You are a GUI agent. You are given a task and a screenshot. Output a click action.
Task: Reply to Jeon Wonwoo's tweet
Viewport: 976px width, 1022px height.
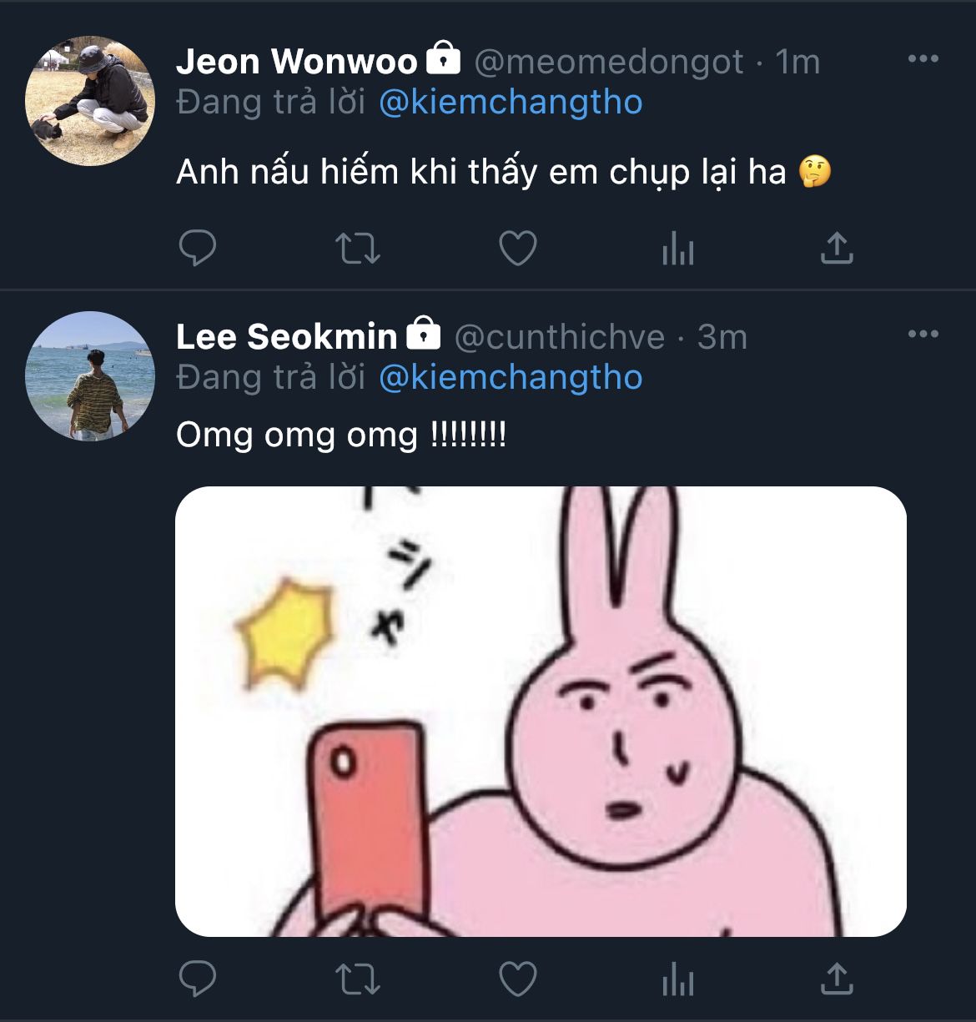198,248
